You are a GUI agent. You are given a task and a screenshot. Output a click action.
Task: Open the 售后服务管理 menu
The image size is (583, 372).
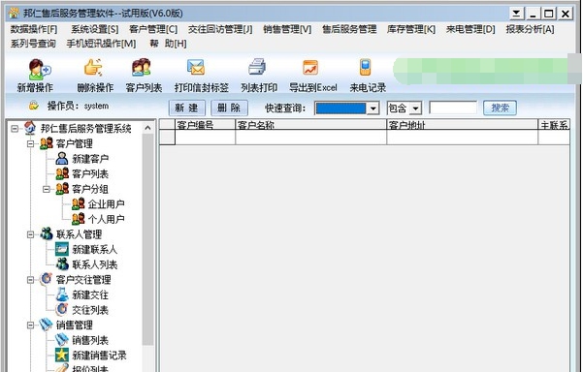click(x=349, y=29)
